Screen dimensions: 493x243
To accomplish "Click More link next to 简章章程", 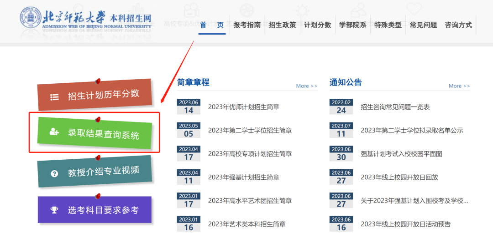I will click(307, 86).
